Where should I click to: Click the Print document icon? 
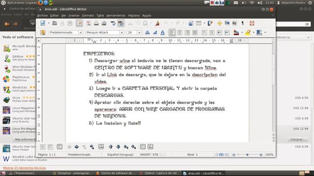[96, 23]
